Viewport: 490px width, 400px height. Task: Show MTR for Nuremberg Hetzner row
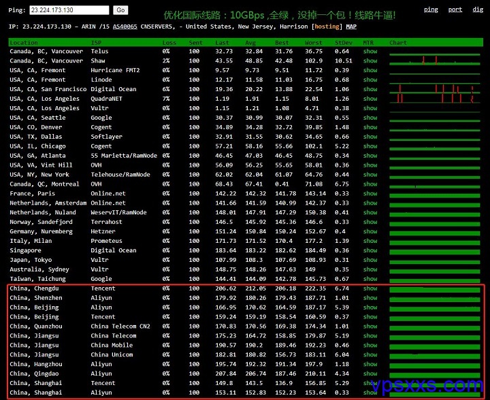click(x=370, y=231)
